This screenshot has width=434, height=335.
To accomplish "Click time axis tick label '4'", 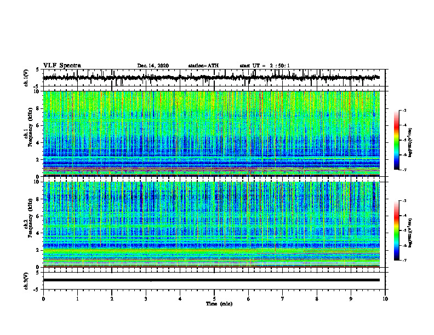I will pyautogui.click(x=180, y=299).
